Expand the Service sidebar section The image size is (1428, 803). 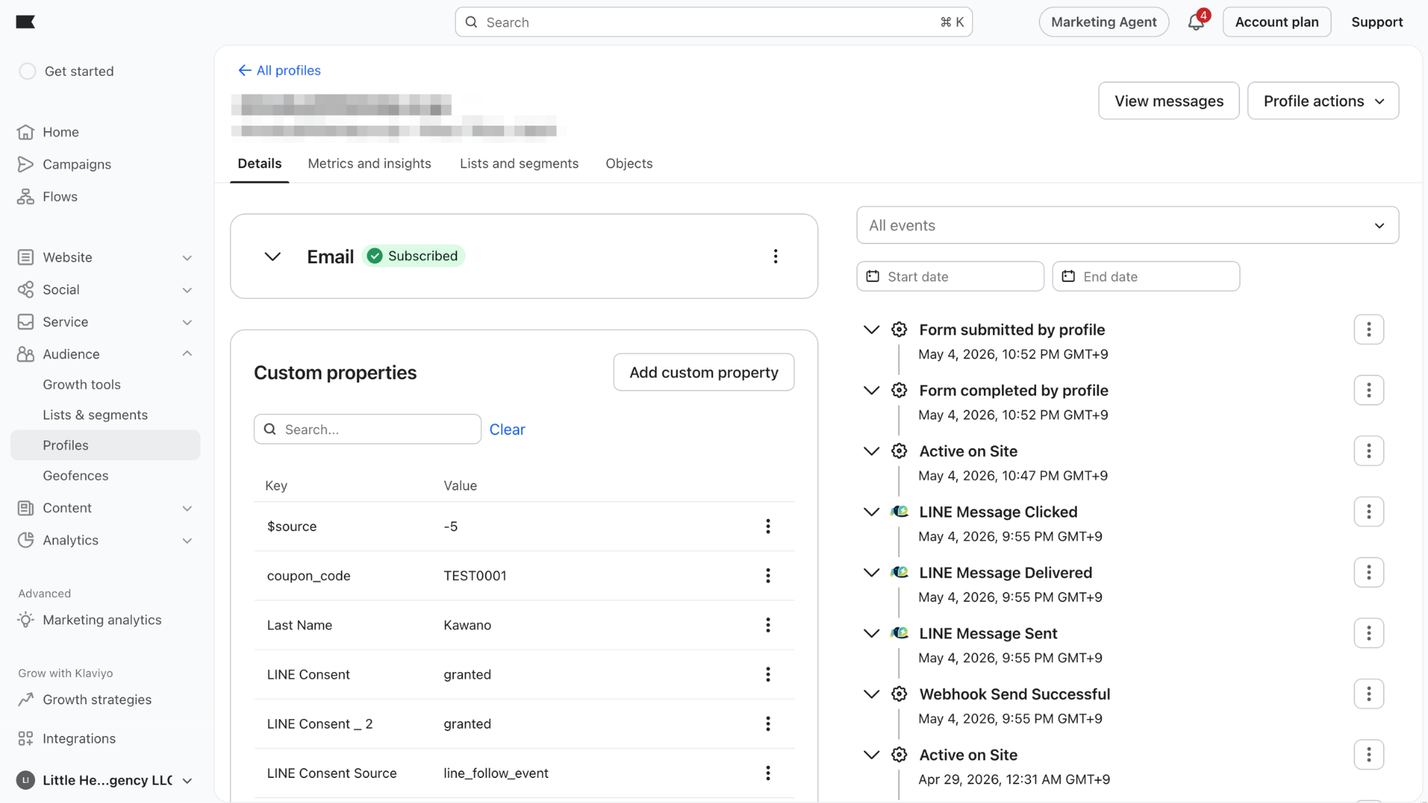(187, 322)
